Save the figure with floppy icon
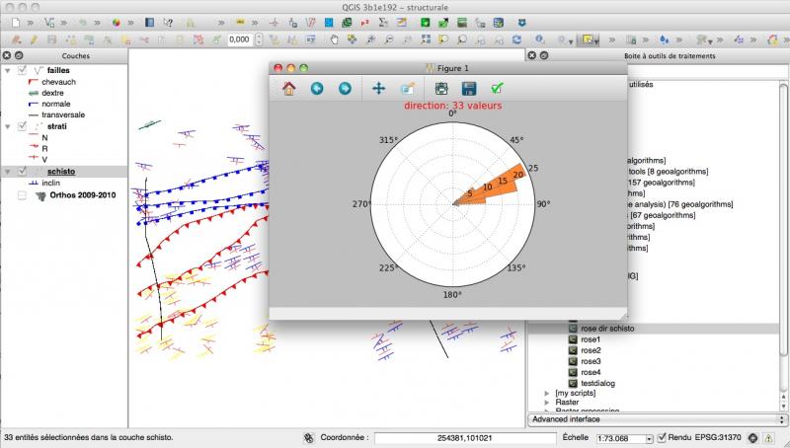 tap(470, 89)
